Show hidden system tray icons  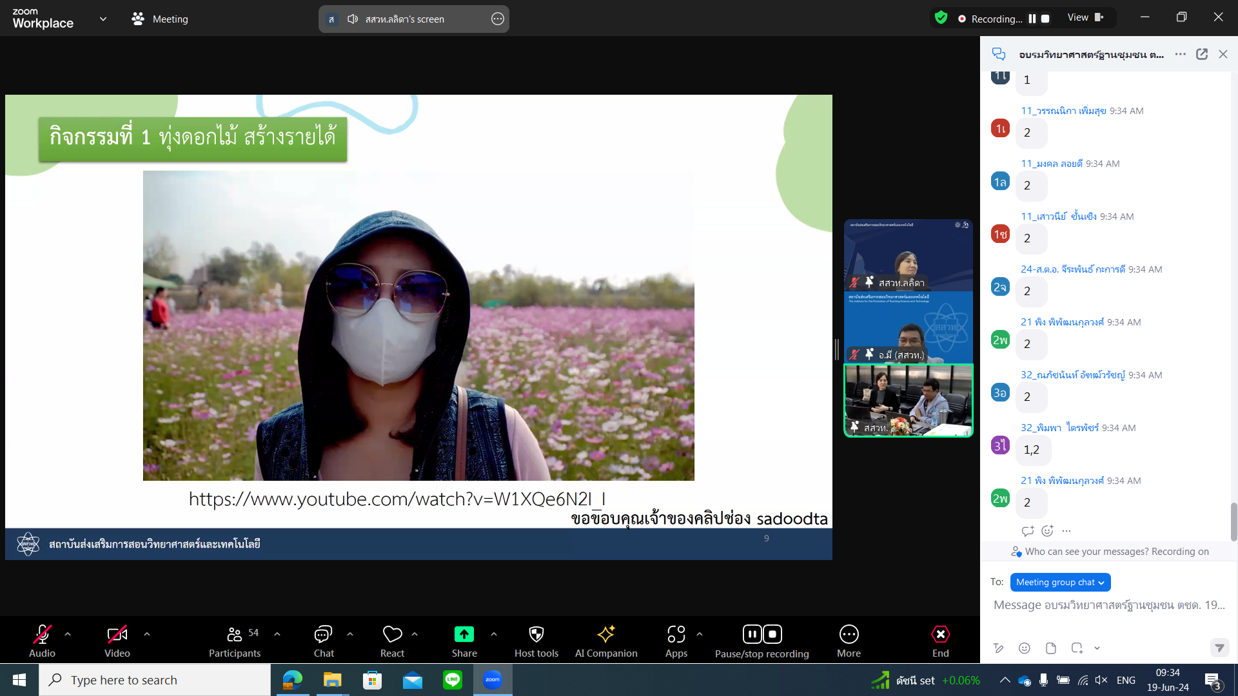click(x=1005, y=680)
